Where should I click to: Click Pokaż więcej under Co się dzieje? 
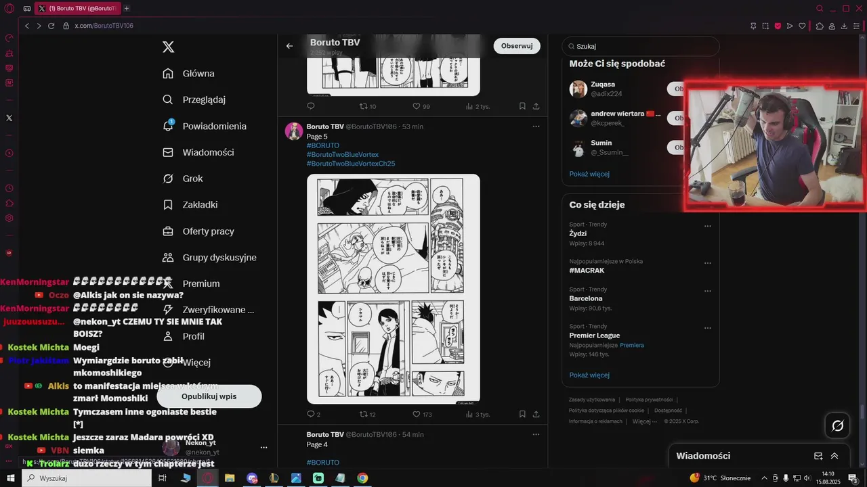point(589,375)
